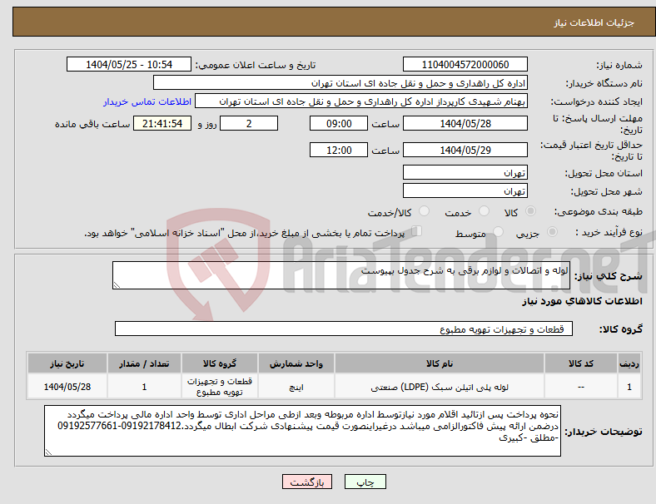Screen dimensions: 656x504
Task: Click the تاریخ نیاز column header
Action: pyautogui.click(x=67, y=363)
